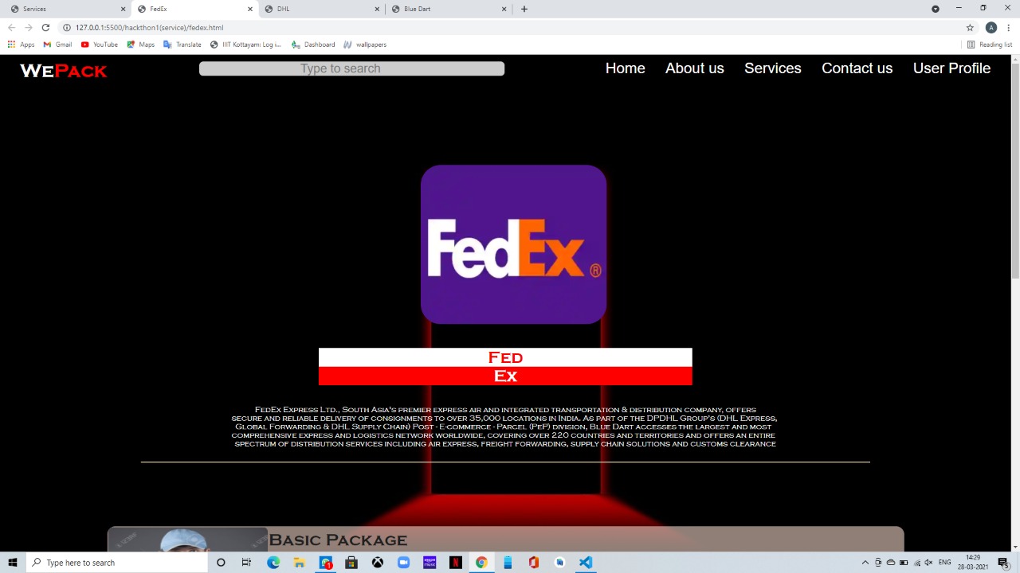Open Netflix from the taskbar

click(455, 563)
